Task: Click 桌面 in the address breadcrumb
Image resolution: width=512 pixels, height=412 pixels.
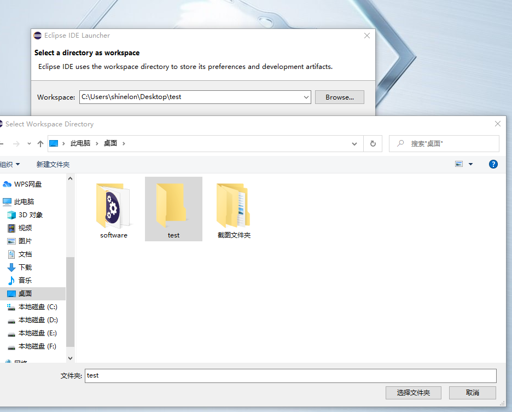Action: 110,143
